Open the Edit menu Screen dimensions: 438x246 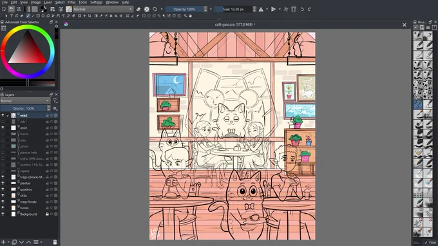click(x=14, y=2)
